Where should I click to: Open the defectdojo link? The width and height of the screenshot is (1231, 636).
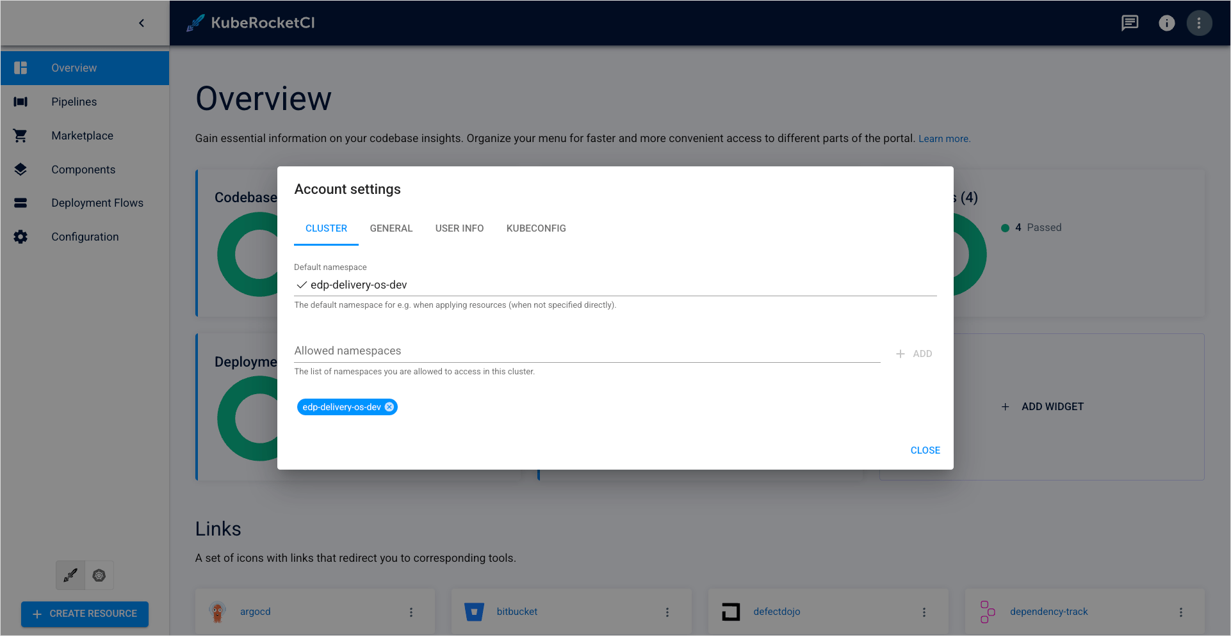click(777, 612)
